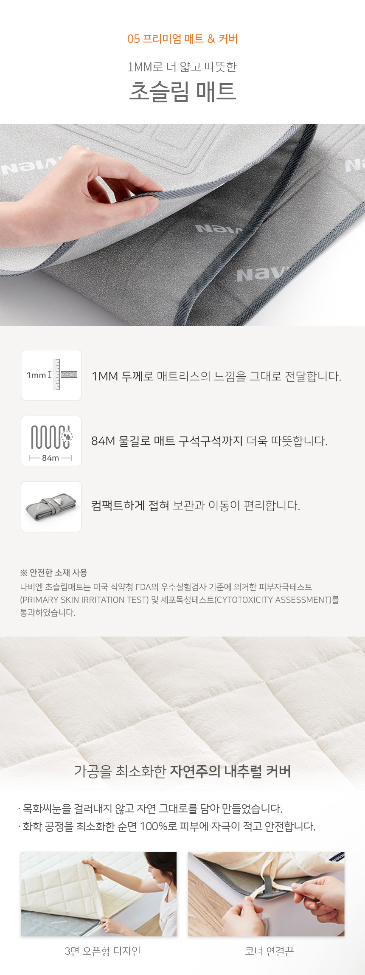
Task: Click the 목화씨눈을 걸러내지 않고 bullet line
Action: point(150,809)
